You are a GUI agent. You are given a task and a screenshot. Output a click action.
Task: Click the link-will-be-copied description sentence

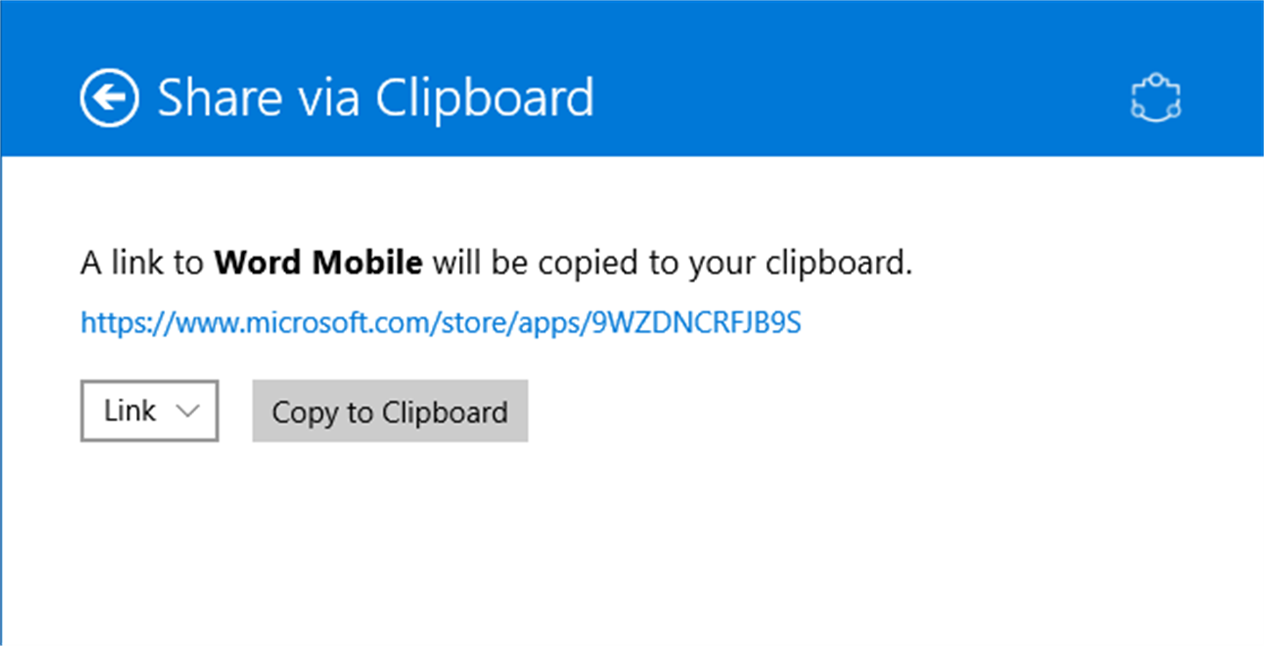[496, 262]
